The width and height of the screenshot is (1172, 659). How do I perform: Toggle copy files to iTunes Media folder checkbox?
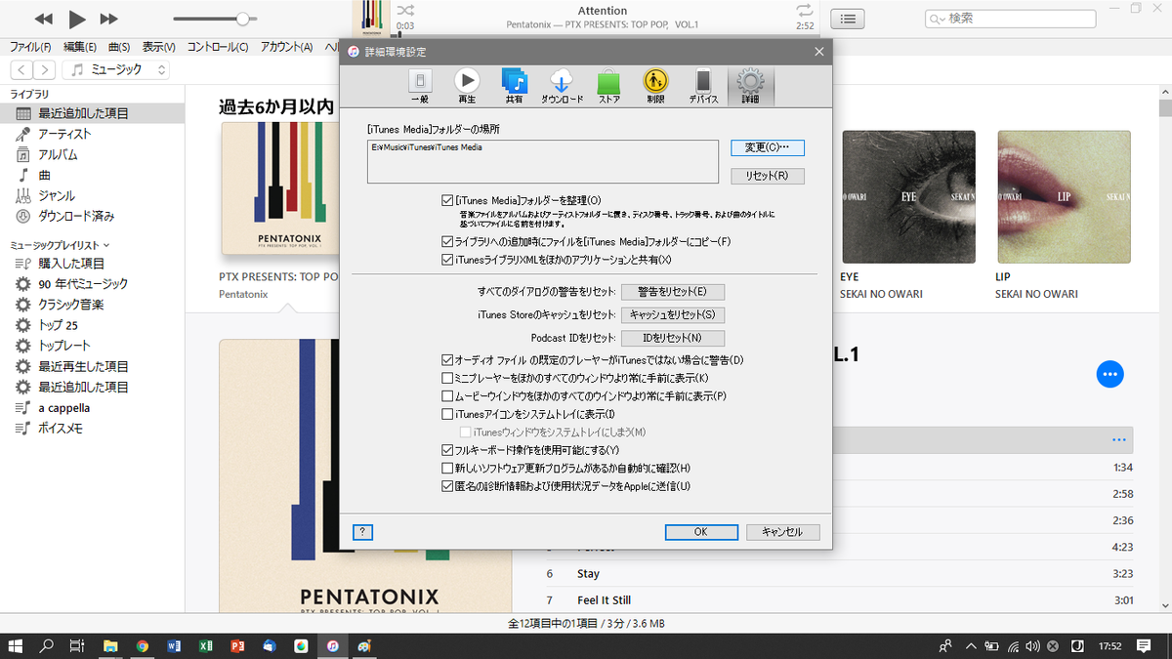tap(447, 241)
